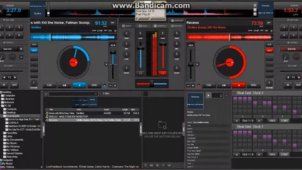Sort the file list by the Artist column
Viewport: 302px width, 170px height.
click(79, 110)
